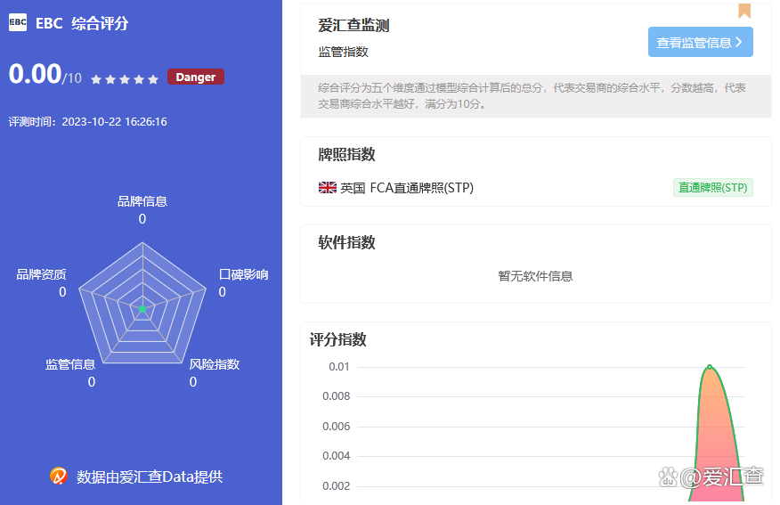This screenshot has width=780, height=505.
Task: Click the UK flag icon
Action: pyautogui.click(x=327, y=188)
